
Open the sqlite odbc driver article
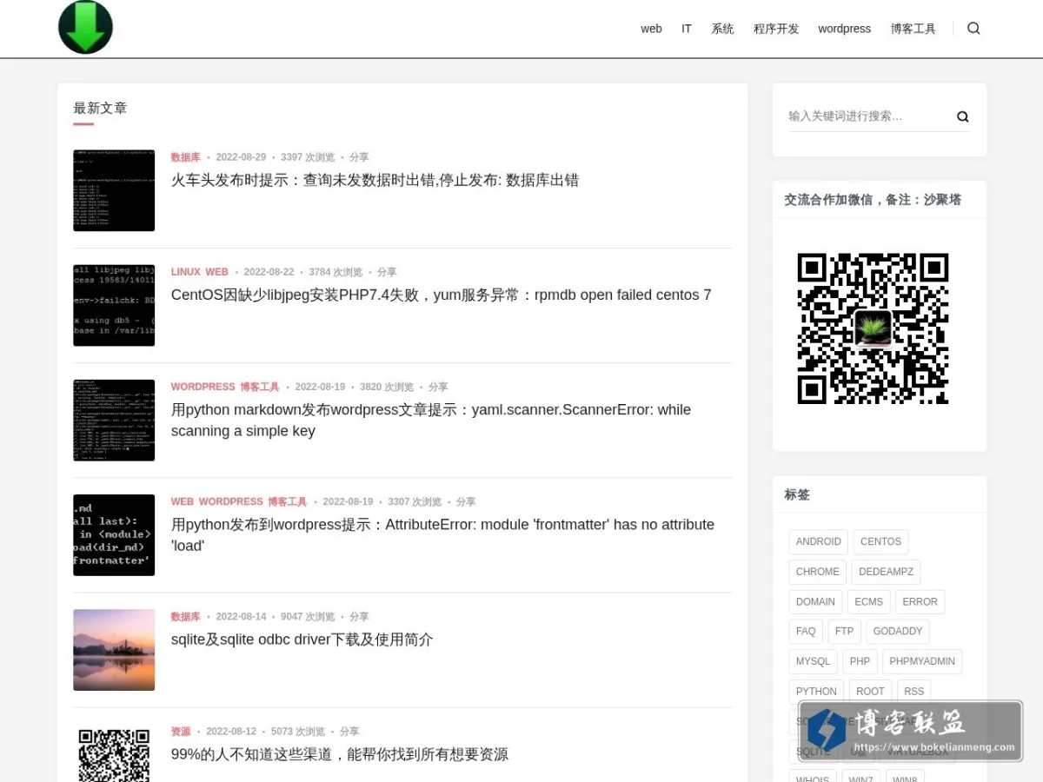[x=302, y=640]
